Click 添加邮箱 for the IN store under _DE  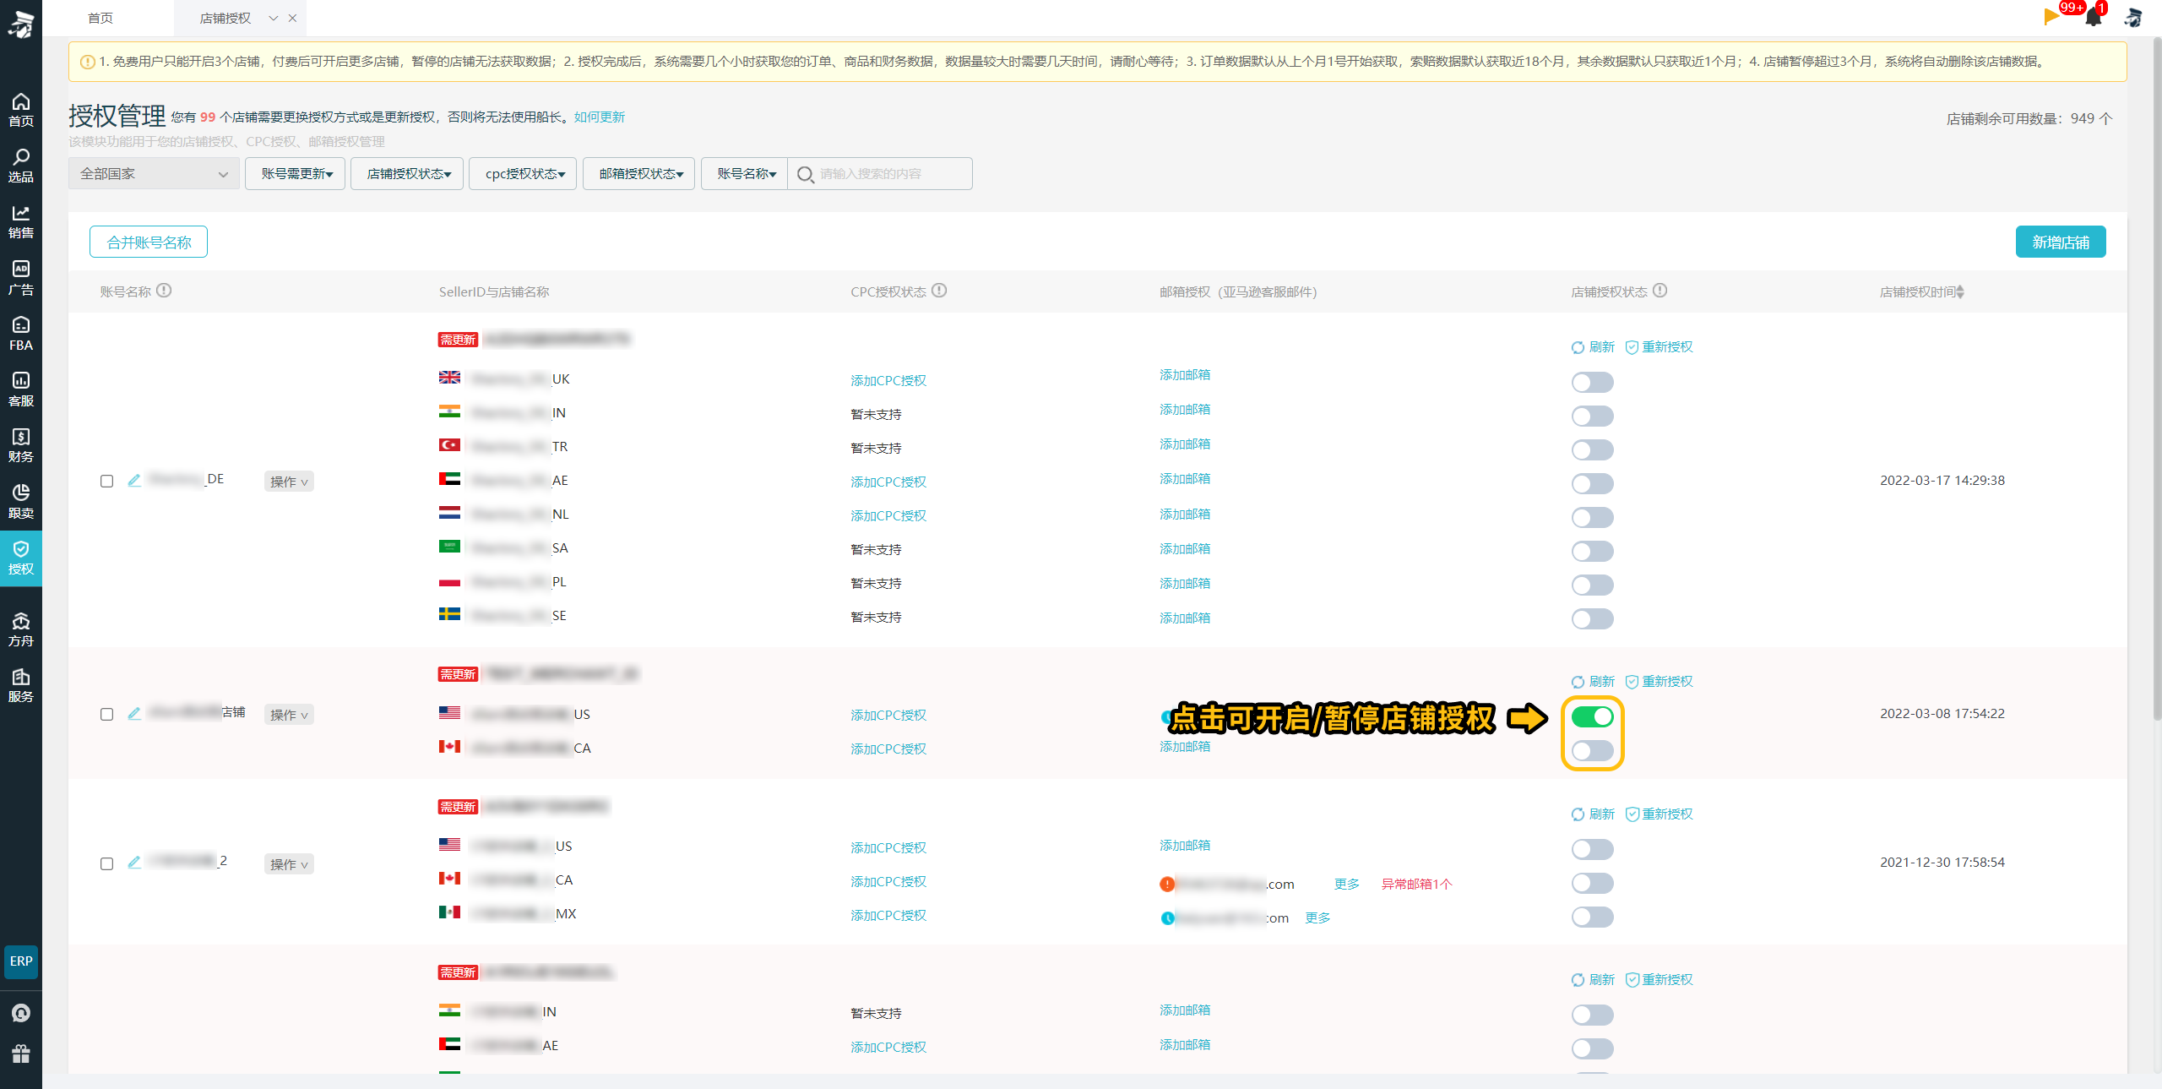point(1185,409)
